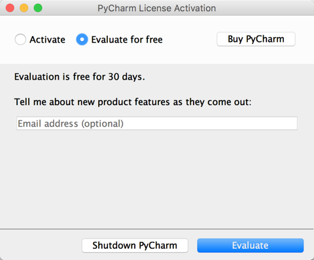This screenshot has height=260, width=314.
Task: Click the PyCharm License Activation title text
Action: click(x=156, y=8)
